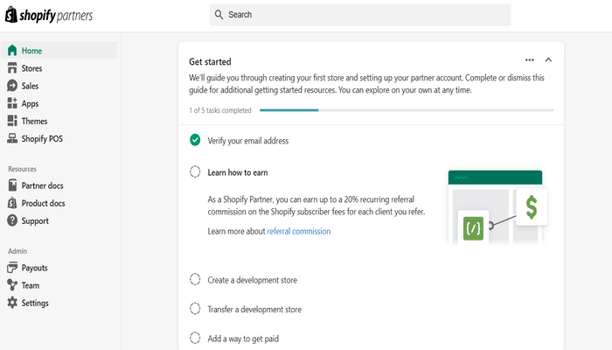Open the Home menu item
Image resolution: width=612 pixels, height=350 pixels.
(x=59, y=51)
